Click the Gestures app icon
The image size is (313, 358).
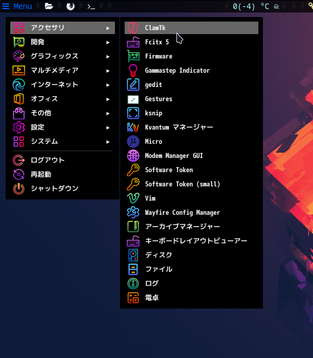[x=133, y=99]
